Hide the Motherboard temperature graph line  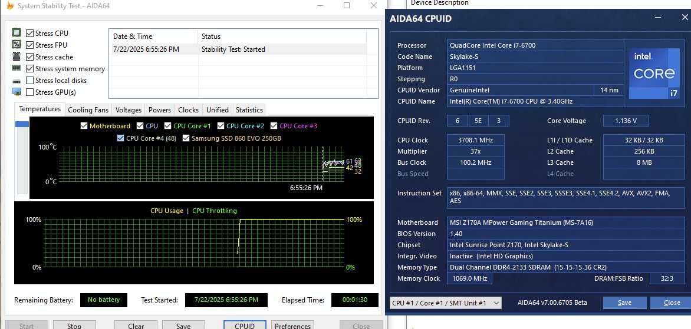(84, 126)
